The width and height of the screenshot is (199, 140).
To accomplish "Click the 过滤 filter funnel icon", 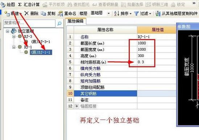I will [136, 13].
